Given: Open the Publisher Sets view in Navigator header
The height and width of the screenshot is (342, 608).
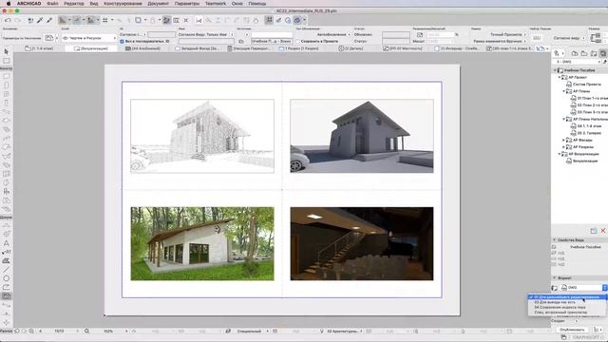Looking at the screenshot, I should pos(603,53).
